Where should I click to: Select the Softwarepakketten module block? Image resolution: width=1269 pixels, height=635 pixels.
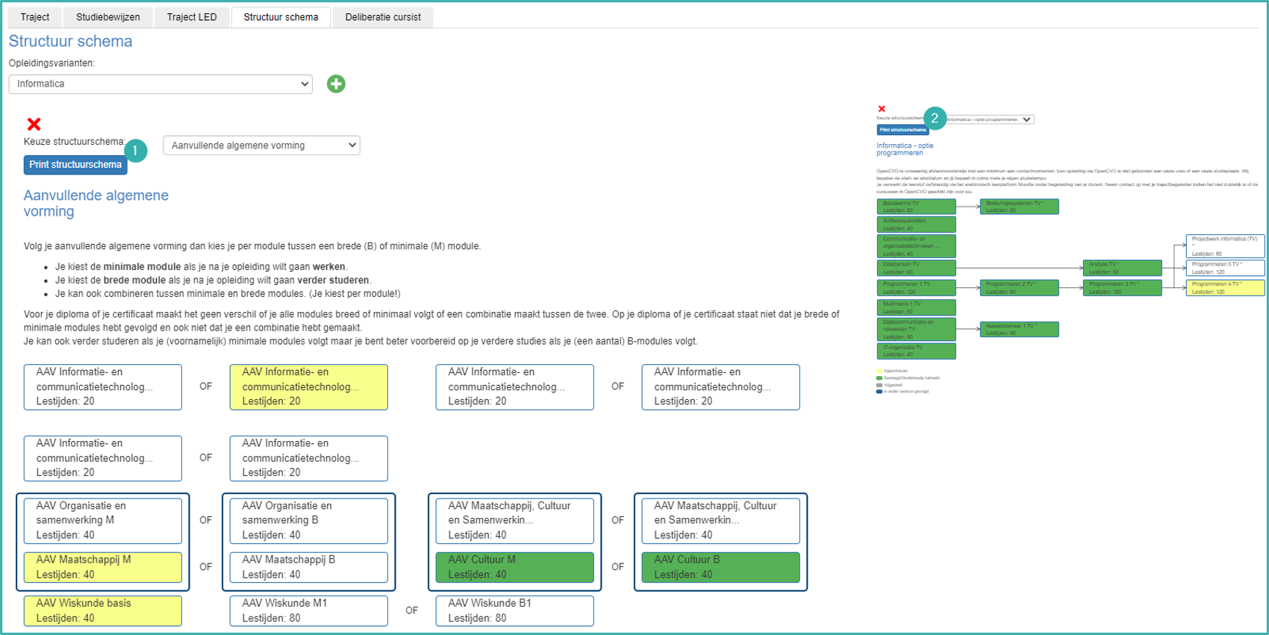pyautogui.click(x=916, y=225)
